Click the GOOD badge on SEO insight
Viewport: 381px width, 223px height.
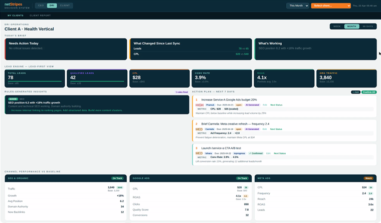(x=13, y=99)
